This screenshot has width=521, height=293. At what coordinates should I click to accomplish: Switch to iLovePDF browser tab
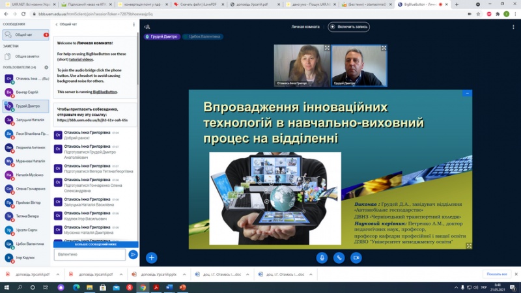coord(199,5)
